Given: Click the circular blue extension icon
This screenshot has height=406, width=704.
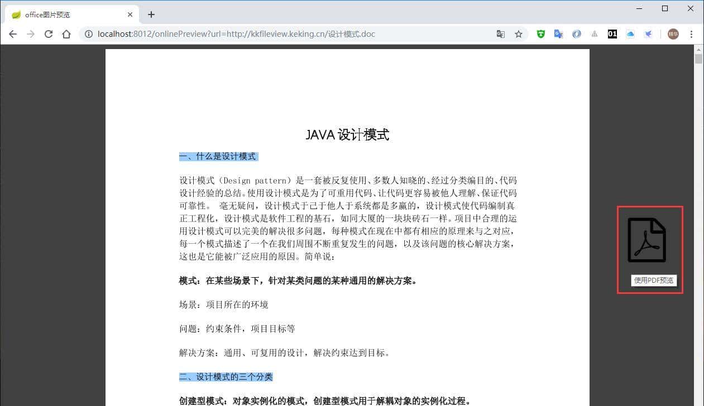Looking at the screenshot, I should click(x=576, y=34).
